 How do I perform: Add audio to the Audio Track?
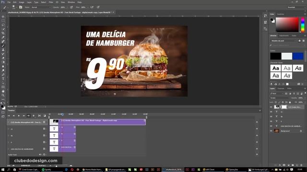(257, 154)
